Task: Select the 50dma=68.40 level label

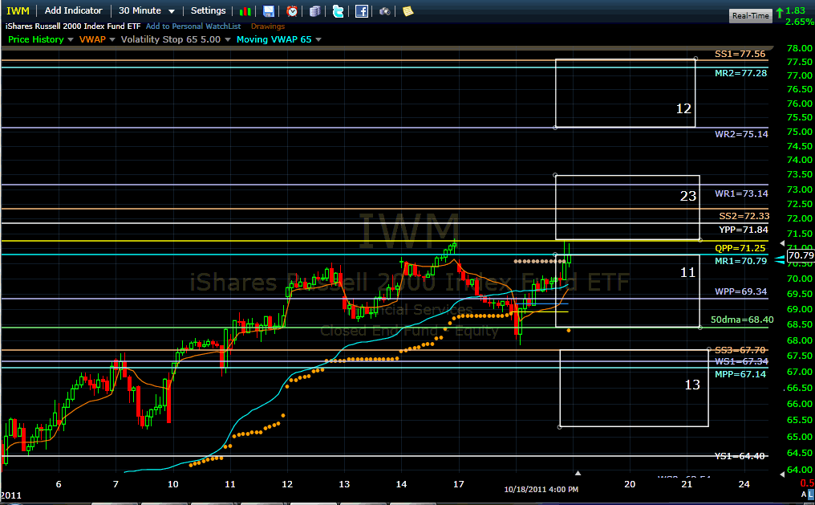Action: point(742,320)
